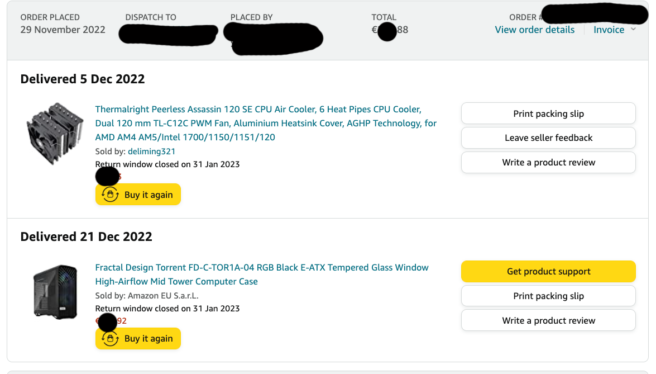Click Buy it again label for the Thermalright cooler
Image resolution: width=656 pixels, height=374 pixels.
tap(149, 195)
